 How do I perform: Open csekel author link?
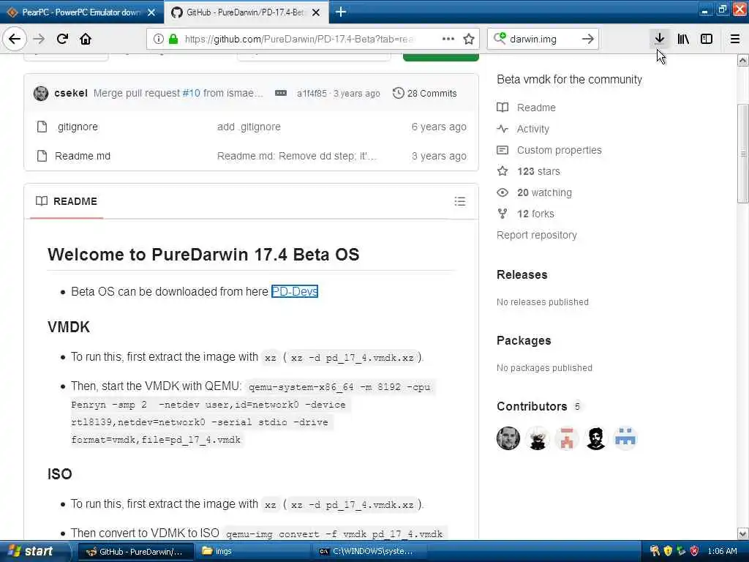[x=71, y=93]
